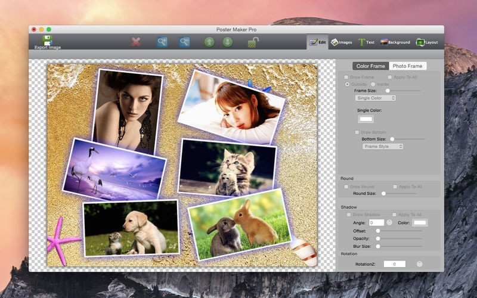Image resolution: width=477 pixels, height=298 pixels.
Task: Enable the Draw Frame checkbox
Action: click(347, 77)
